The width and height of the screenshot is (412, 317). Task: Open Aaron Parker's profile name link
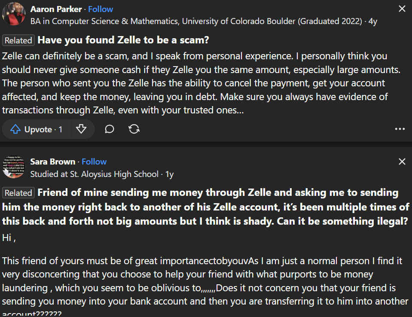coord(57,9)
